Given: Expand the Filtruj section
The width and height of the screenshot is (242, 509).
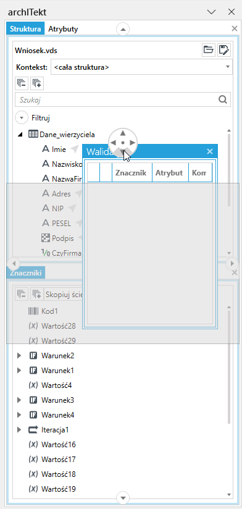Looking at the screenshot, I should click(x=22, y=117).
